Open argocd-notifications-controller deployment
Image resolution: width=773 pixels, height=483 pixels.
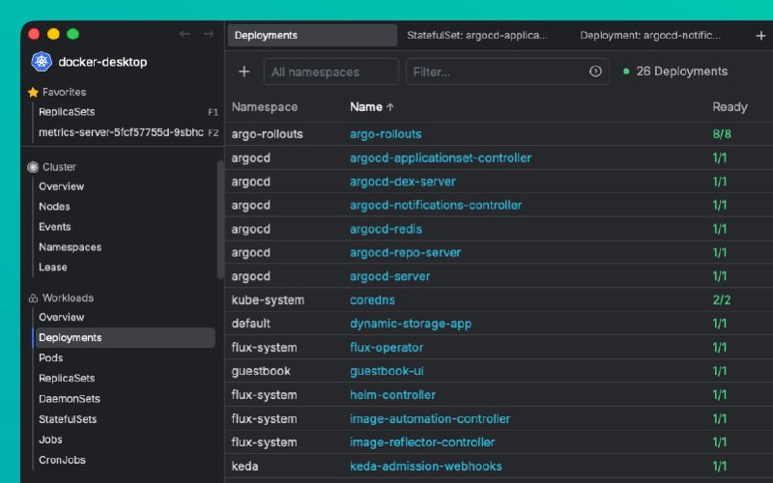[436, 205]
